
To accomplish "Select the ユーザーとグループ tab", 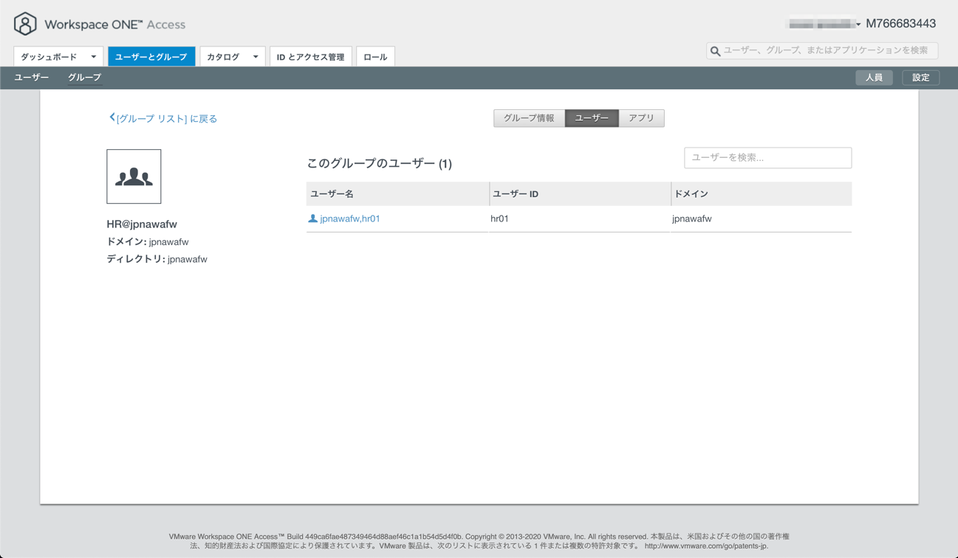I will (x=151, y=57).
